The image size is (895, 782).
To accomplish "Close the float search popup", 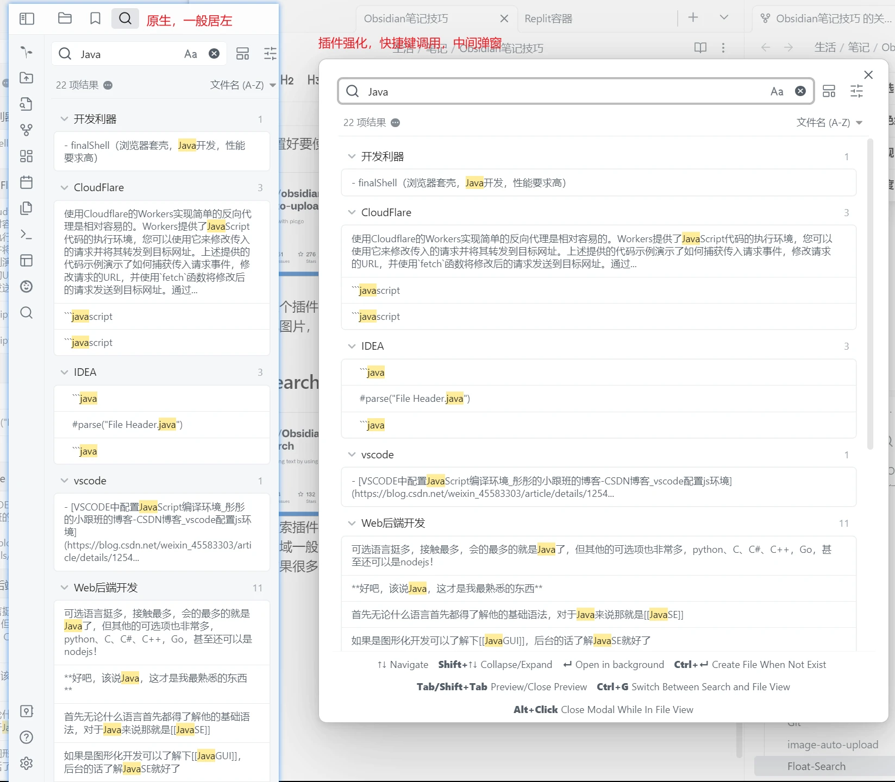I will pos(868,75).
